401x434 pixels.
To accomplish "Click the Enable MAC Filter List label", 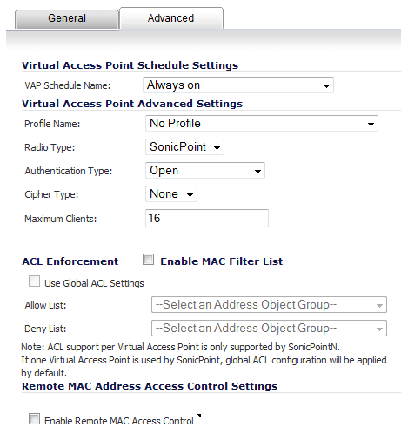I will pos(222,261).
